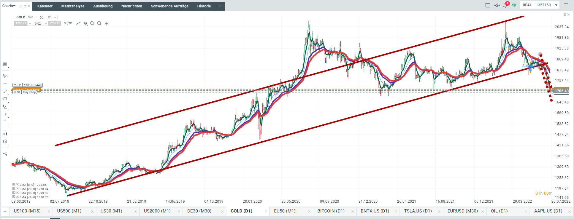Select the Fibonacci retracement tool
The width and height of the screenshot is (574, 219).
click(5, 107)
